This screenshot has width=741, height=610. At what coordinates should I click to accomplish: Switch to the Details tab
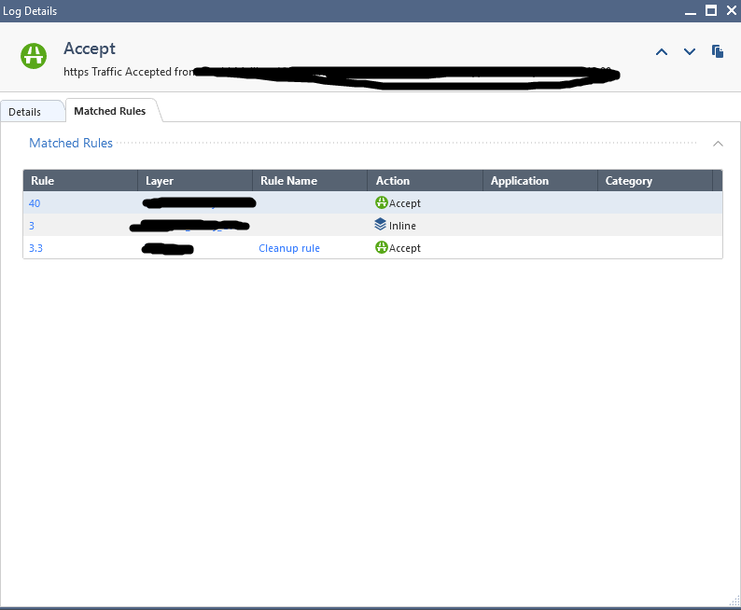point(25,112)
